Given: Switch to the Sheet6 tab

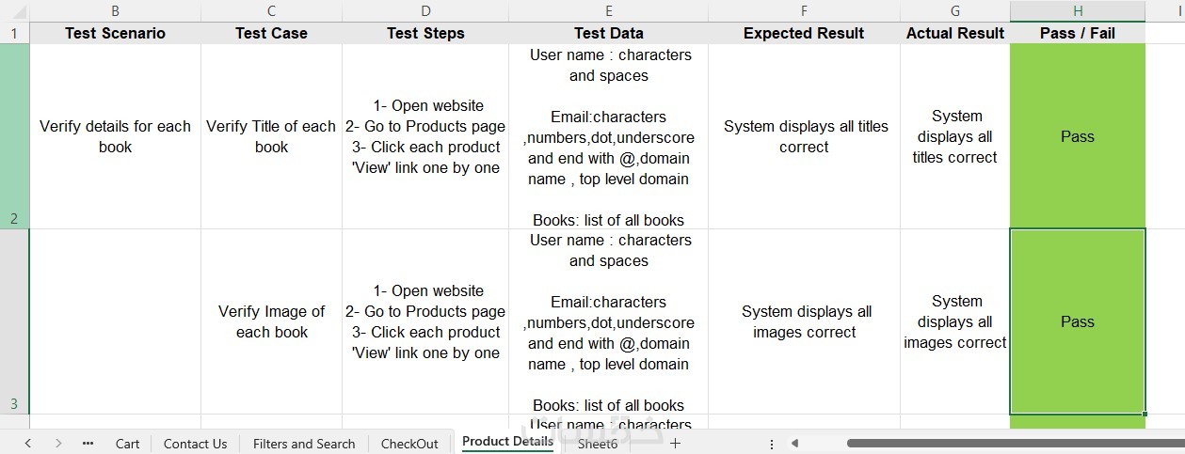Looking at the screenshot, I should 598,444.
